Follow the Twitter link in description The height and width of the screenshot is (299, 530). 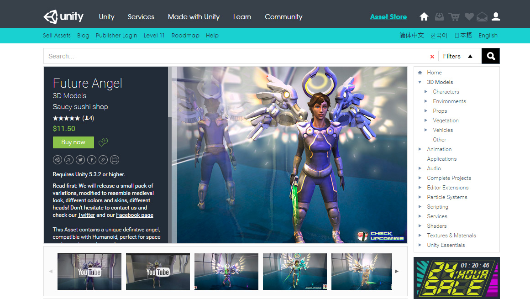(86, 215)
